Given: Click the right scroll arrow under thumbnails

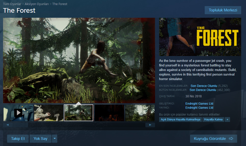Looking at the screenshot, I should (x=150, y=125).
